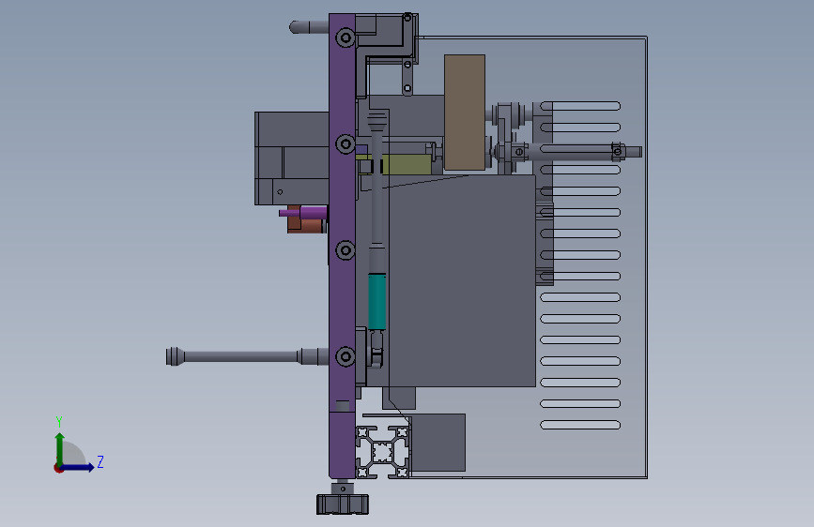
Task: Select the small gray block beside the extrusion
Action: [x=438, y=443]
